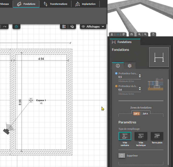Viewport: 173px width, 167px height.
Task: Click the wall height arrows icon
Action: click(x=64, y=27)
